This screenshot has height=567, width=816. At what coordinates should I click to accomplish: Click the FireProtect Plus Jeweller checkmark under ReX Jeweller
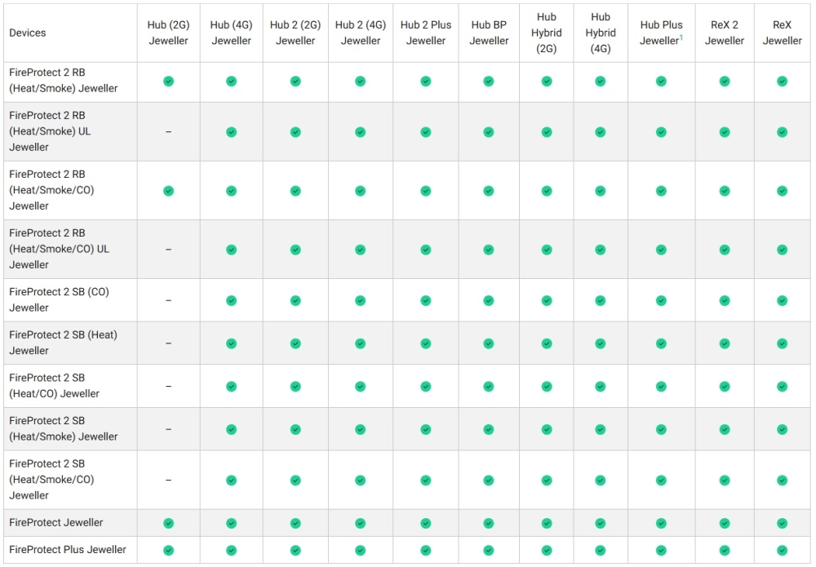[x=782, y=550]
